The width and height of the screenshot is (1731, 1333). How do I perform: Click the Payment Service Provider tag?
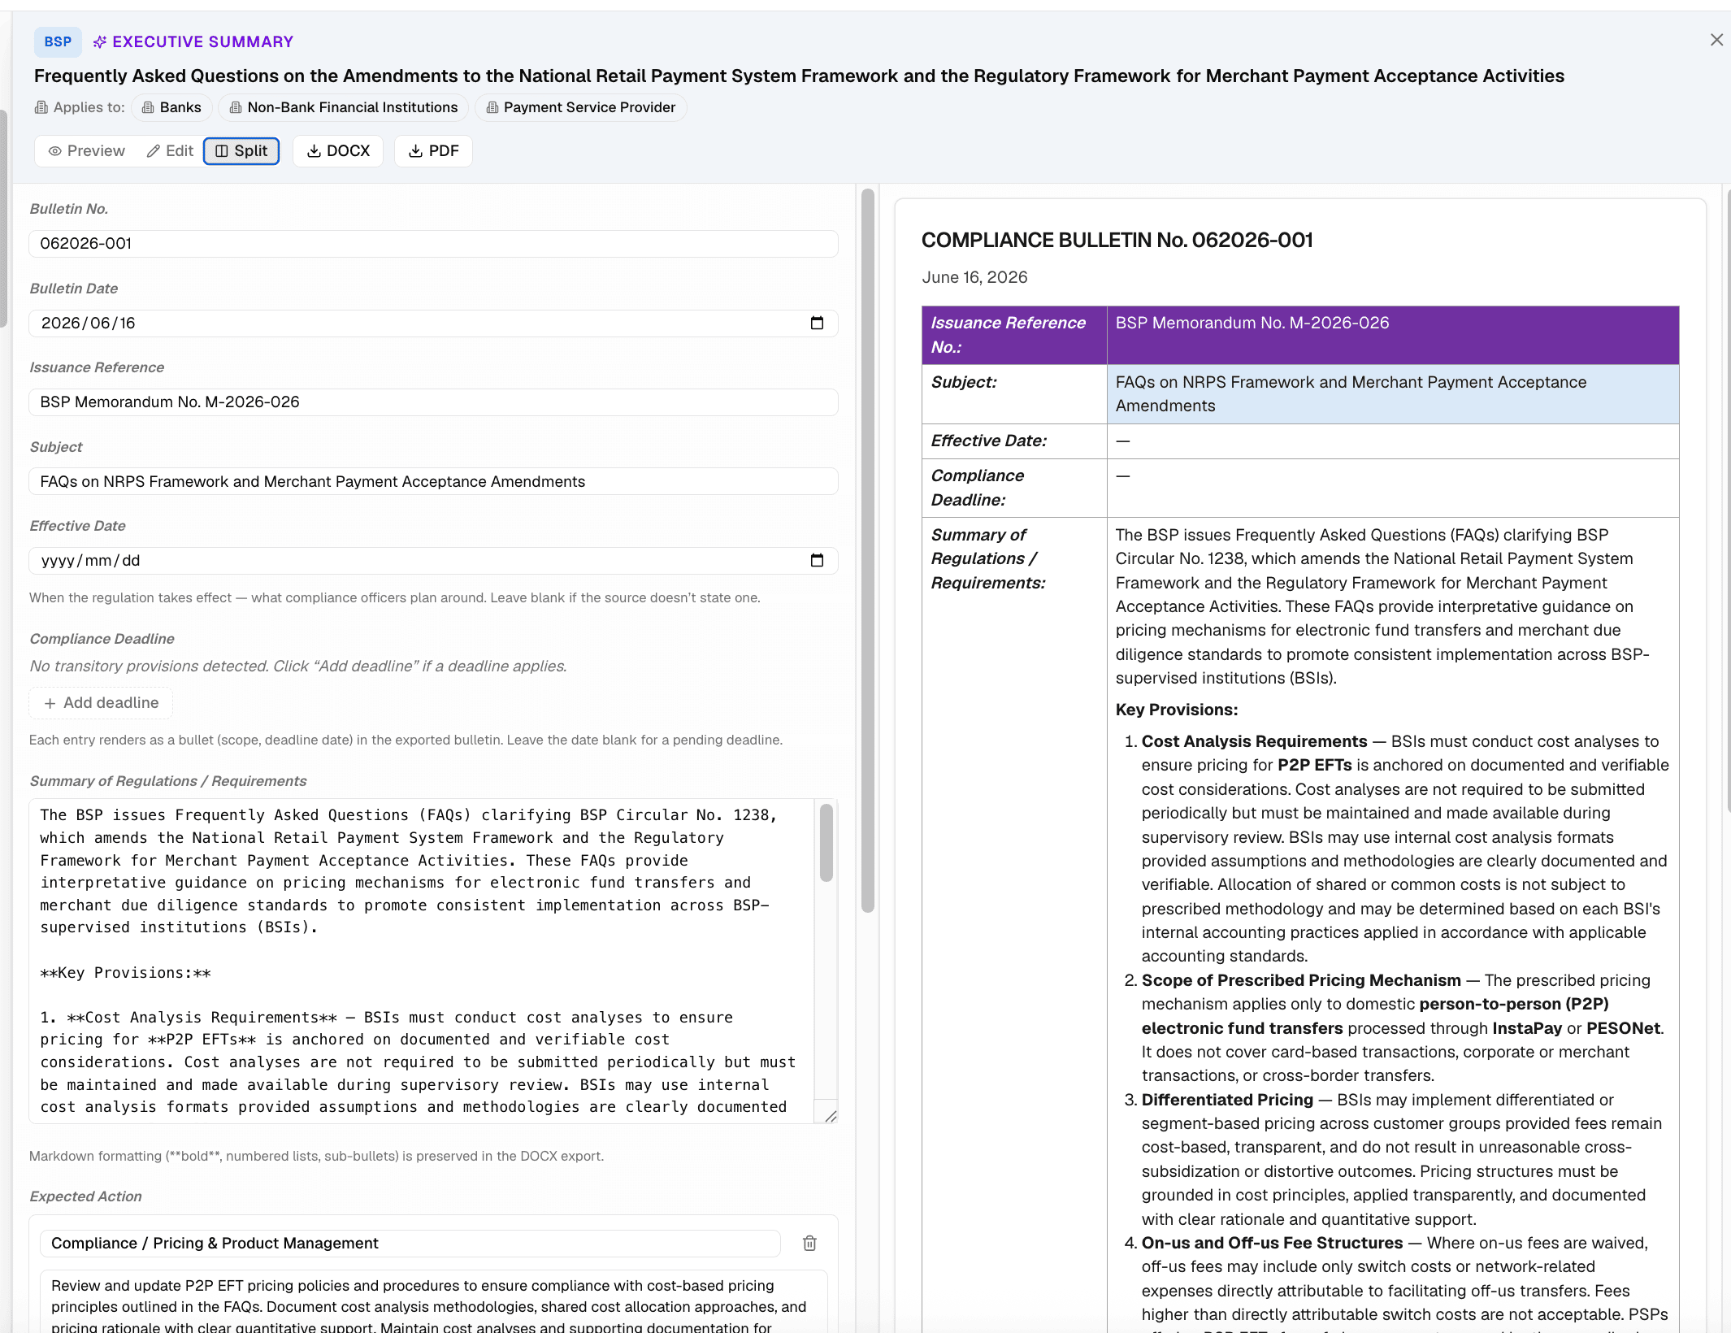581,107
